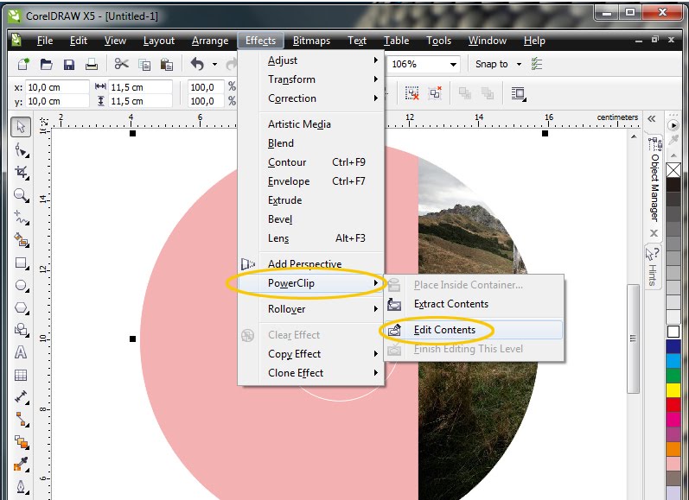Click the New document icon
This screenshot has width=689, height=500.
pyautogui.click(x=23, y=64)
